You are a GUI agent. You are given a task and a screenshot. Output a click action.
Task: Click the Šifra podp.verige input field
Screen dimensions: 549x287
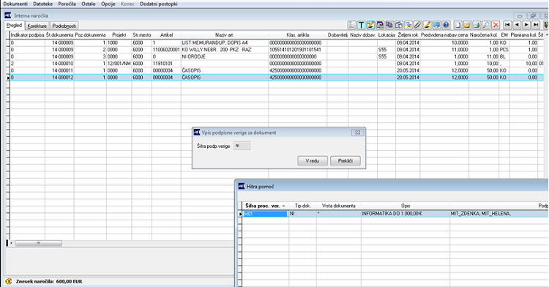tap(242, 146)
